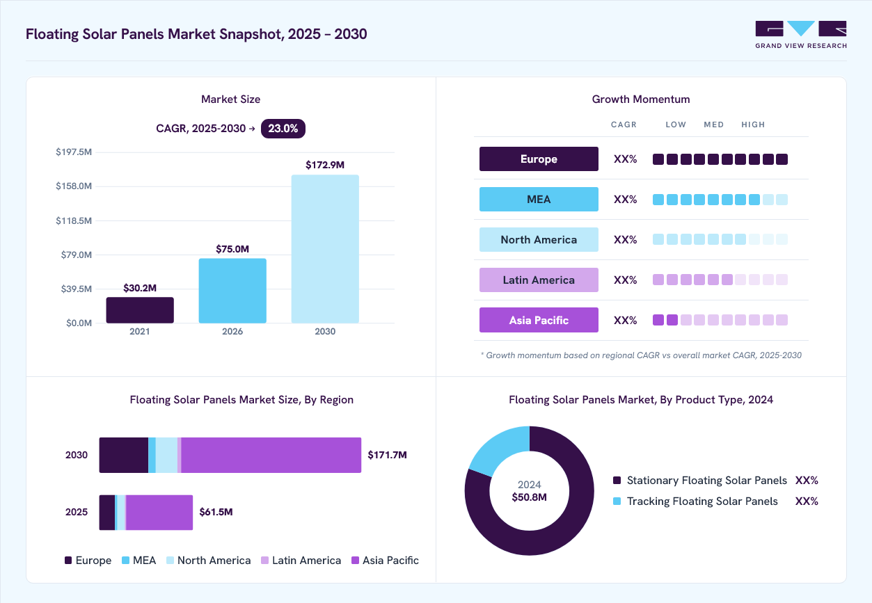Click the North America region label button

(x=539, y=239)
